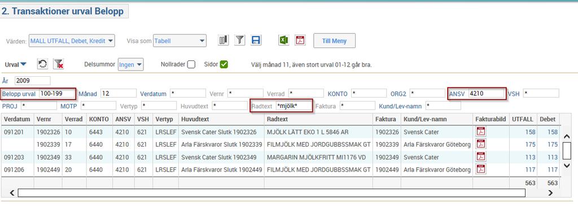Sort by the UTFALL column header
578x206 pixels.
523,119
